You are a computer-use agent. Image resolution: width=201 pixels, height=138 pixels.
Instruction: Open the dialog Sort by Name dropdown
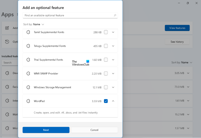pyautogui.click(x=38, y=24)
